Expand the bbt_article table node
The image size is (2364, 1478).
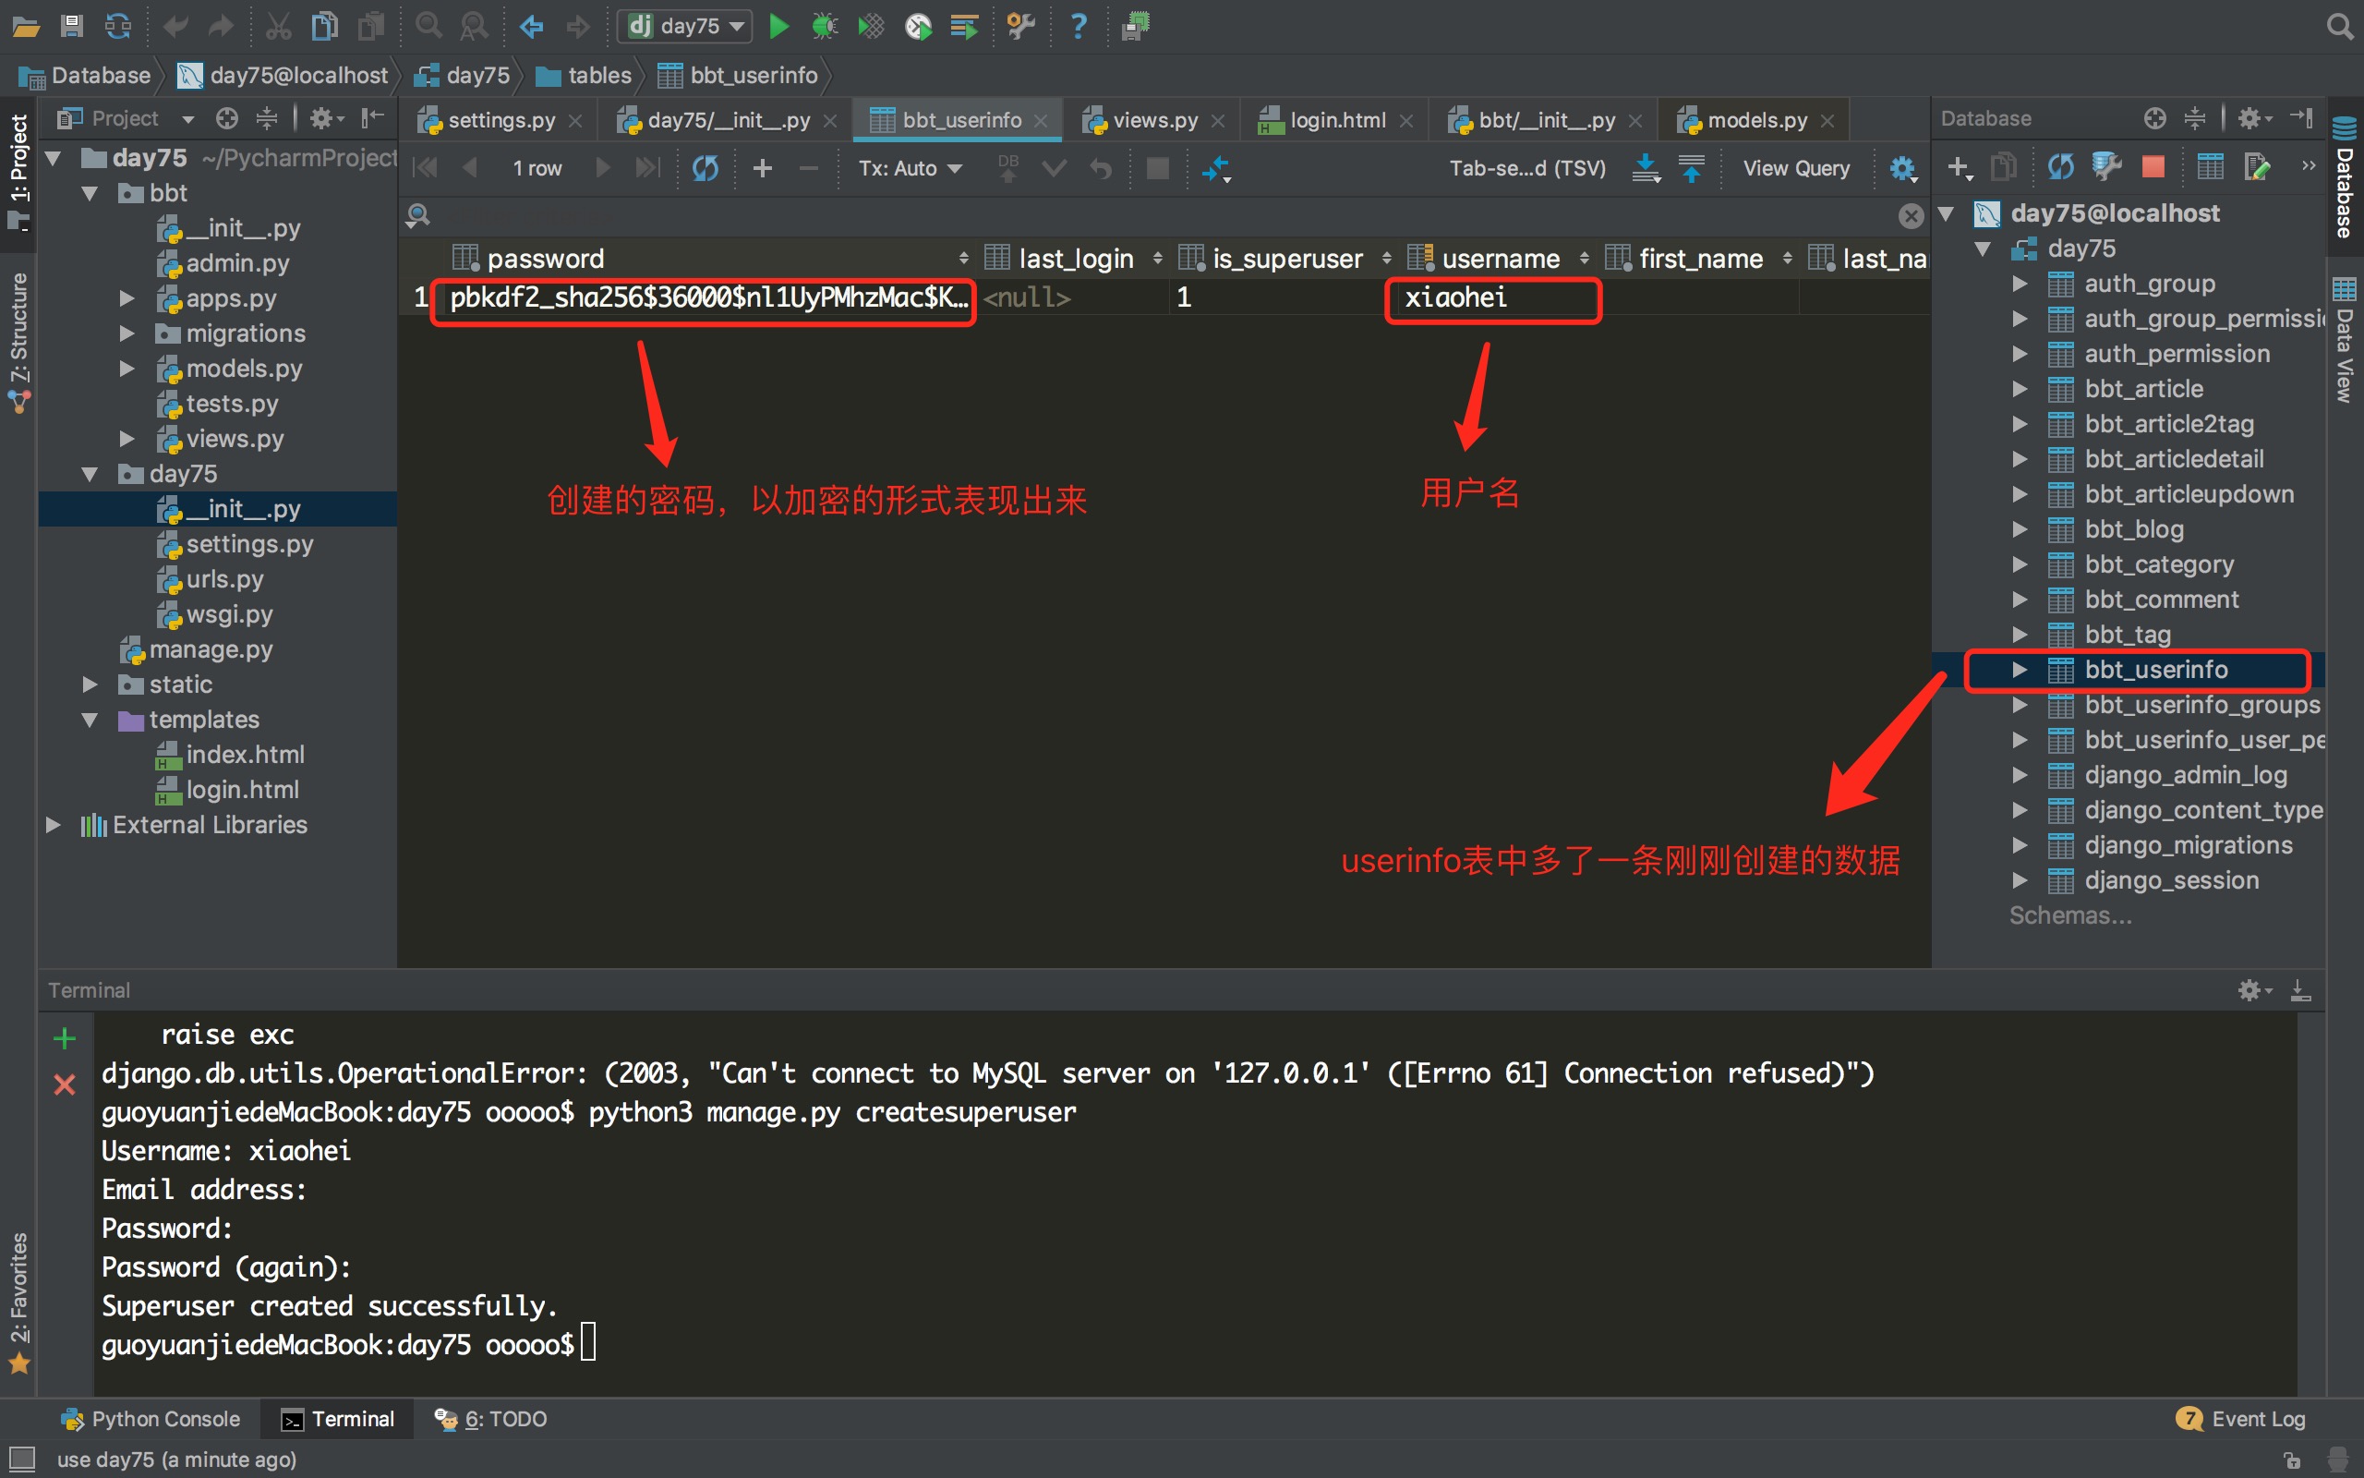(x=2020, y=389)
